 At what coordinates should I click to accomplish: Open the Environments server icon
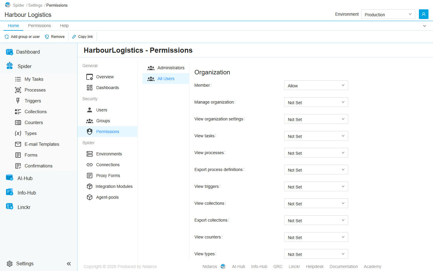90,154
